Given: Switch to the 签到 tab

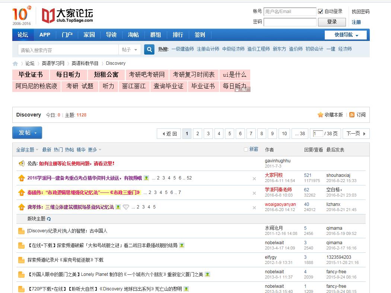Looking at the screenshot, I should (200, 35).
